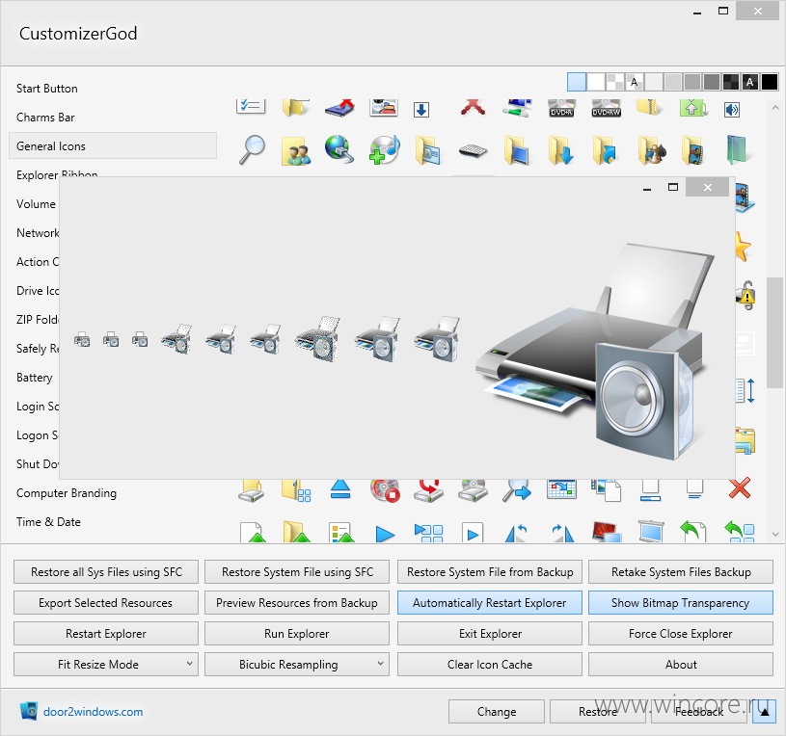Image resolution: width=786 pixels, height=736 pixels.
Task: Select the DVD+R disc icon
Action: (x=561, y=108)
